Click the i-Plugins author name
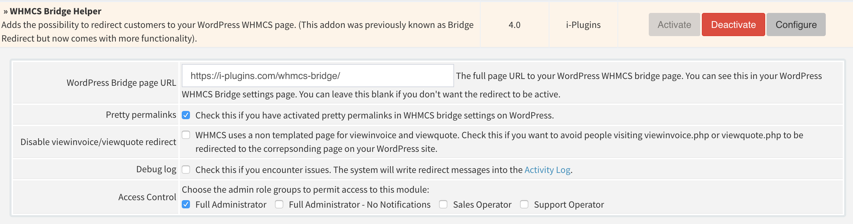The height and width of the screenshot is (224, 853). point(583,25)
